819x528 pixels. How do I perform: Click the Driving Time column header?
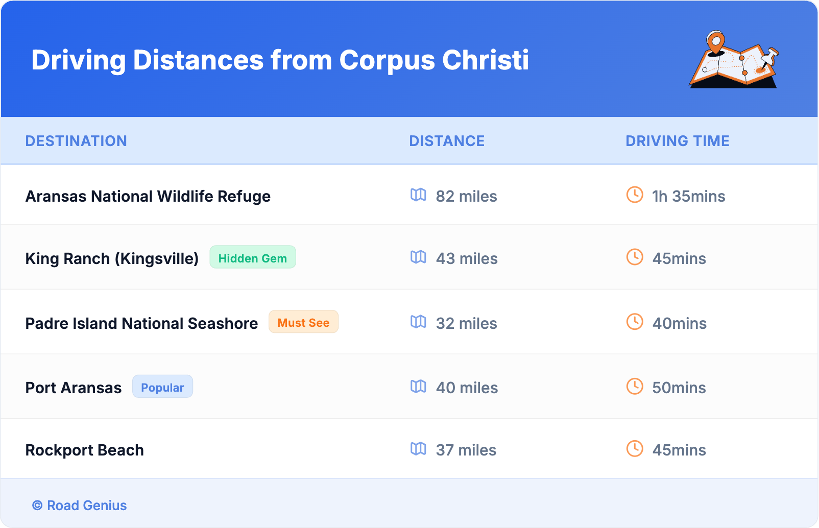(x=678, y=141)
